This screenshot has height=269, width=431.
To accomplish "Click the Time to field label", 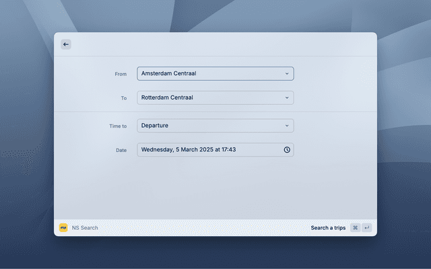I will click(118, 126).
